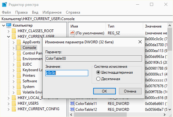Select the Printers key in tree
This screenshot has width=173, height=117.
(x=29, y=76)
